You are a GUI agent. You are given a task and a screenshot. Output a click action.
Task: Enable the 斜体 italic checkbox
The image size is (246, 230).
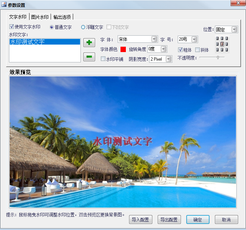tap(197, 50)
